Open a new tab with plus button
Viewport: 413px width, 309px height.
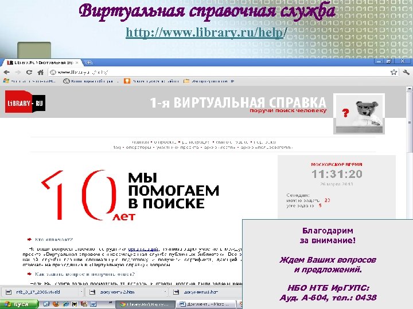click(89, 62)
